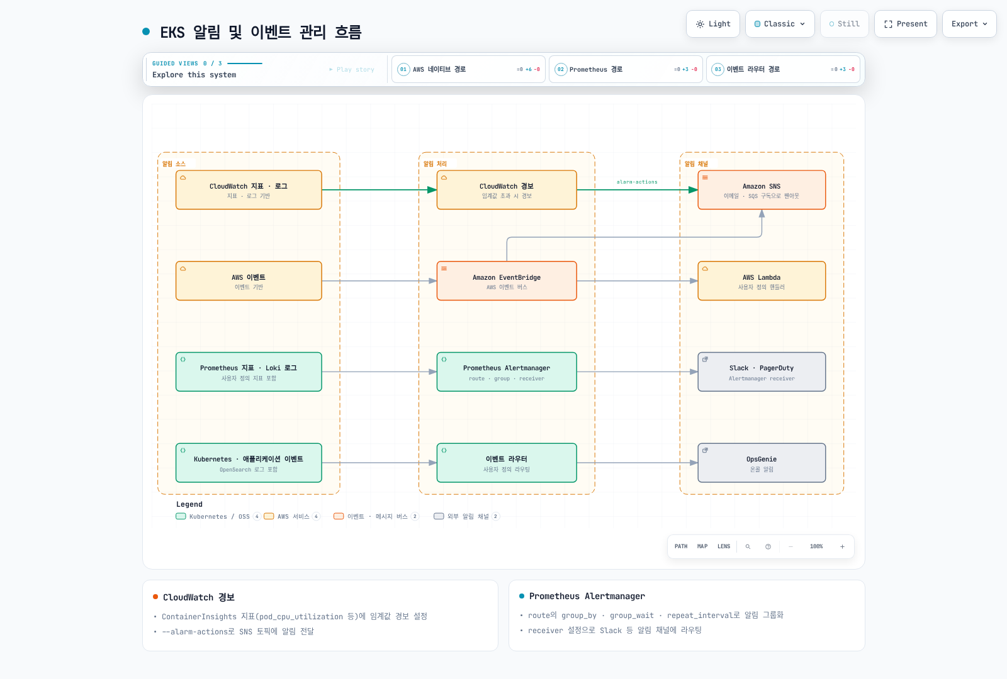The height and width of the screenshot is (679, 1007).
Task: Select the OpsGenie node
Action: (x=762, y=463)
